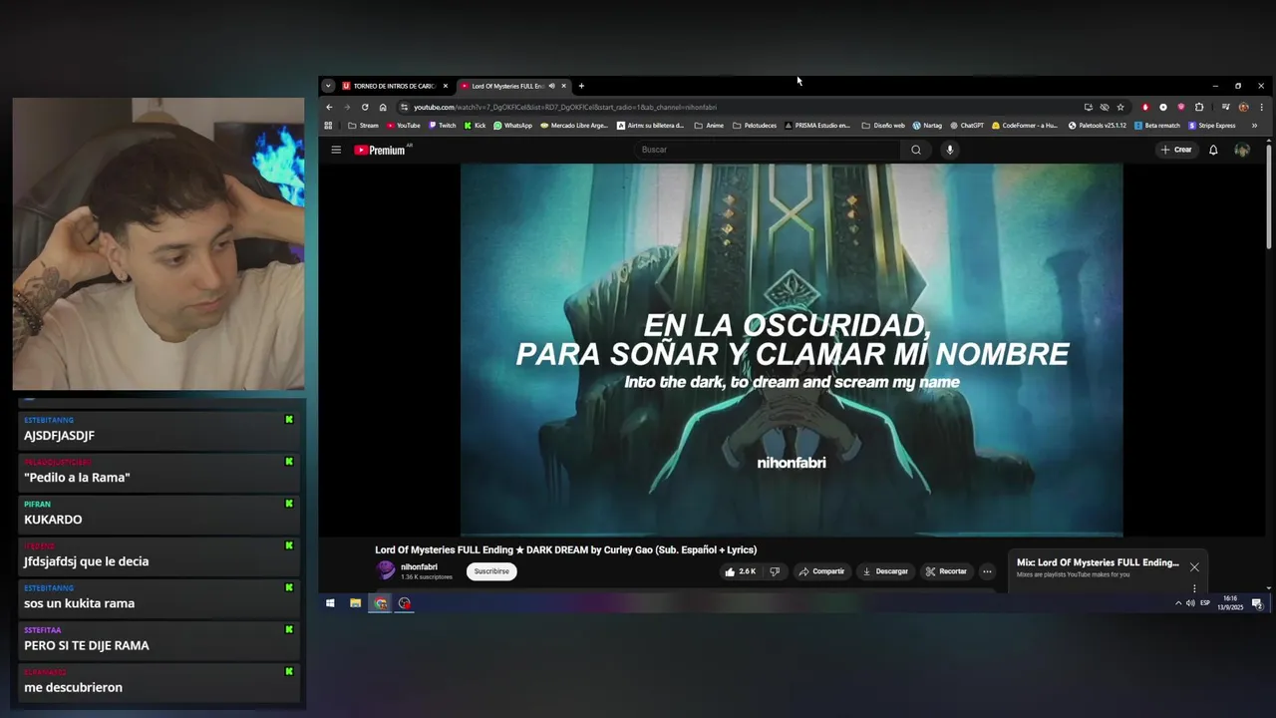Mute the Lord Of Mysteries tab audio
The width and height of the screenshot is (1276, 718).
point(551,86)
